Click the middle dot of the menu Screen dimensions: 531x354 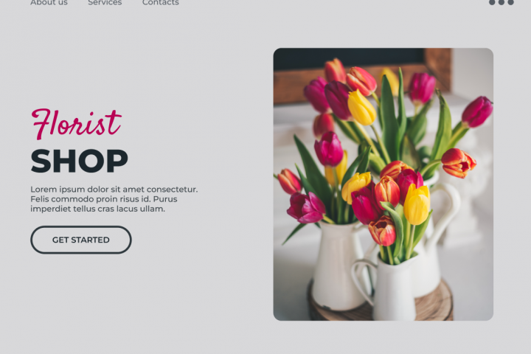(x=502, y=2)
